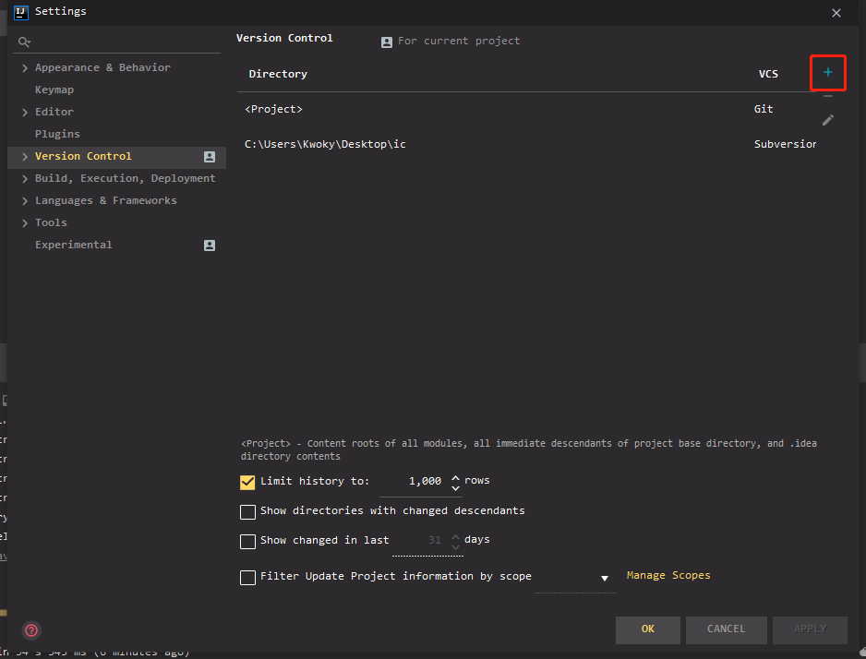
Task: Decrease the days value stepper down arrow
Action: (x=455, y=547)
